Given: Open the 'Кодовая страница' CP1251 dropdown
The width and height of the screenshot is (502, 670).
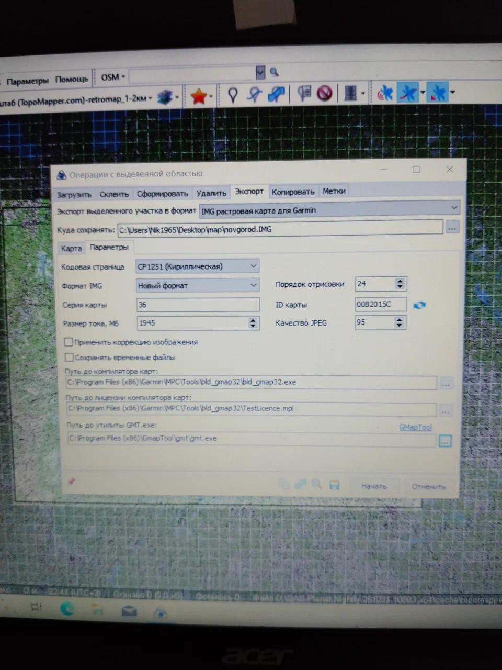Looking at the screenshot, I should [x=197, y=266].
